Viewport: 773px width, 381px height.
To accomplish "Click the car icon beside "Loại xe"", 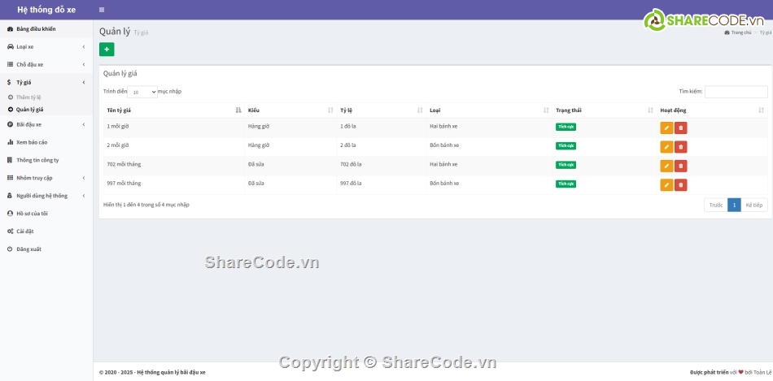I will [10, 47].
